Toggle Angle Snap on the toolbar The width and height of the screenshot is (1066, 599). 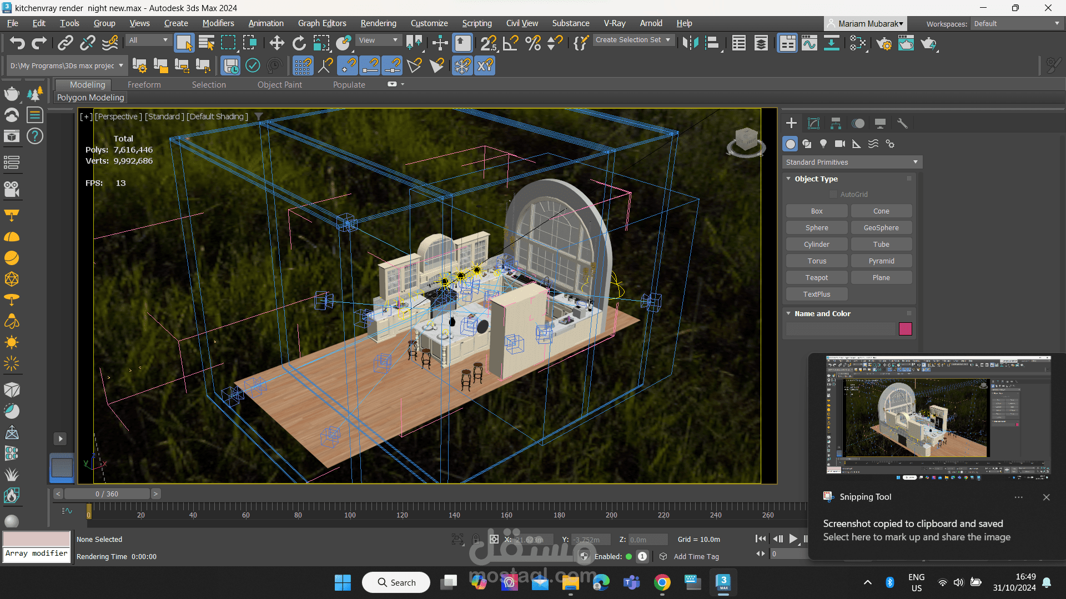coord(510,43)
